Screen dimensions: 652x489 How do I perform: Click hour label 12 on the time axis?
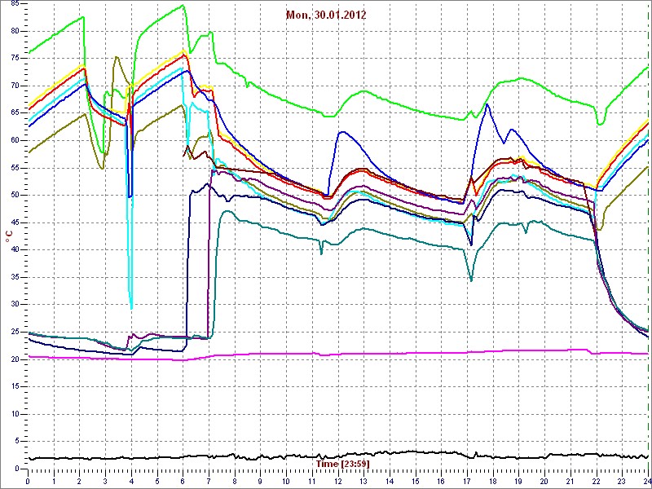(338, 481)
